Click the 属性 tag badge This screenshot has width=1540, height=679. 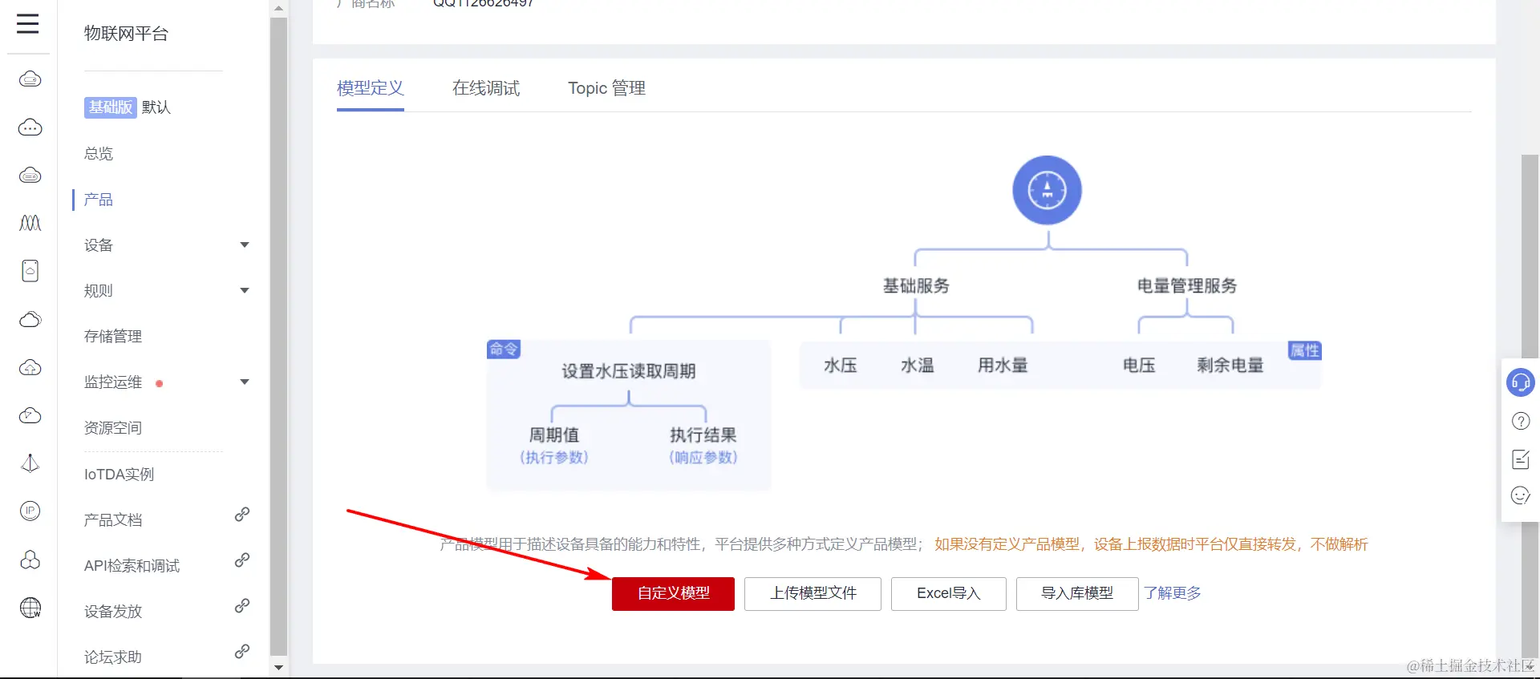[x=1305, y=350]
